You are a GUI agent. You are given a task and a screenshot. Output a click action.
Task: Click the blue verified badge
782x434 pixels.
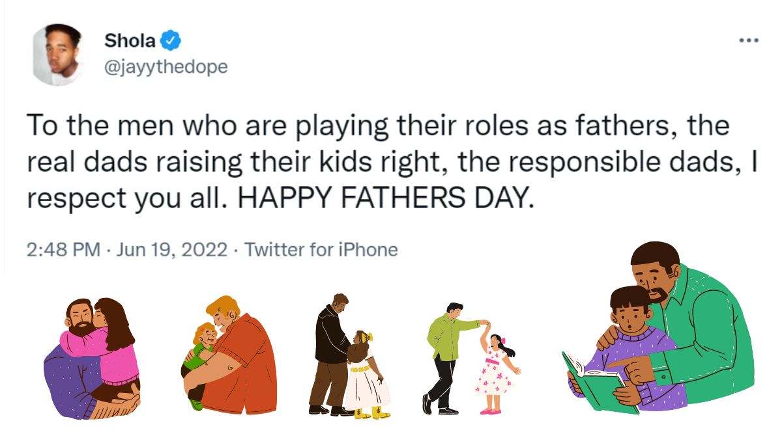[x=171, y=40]
